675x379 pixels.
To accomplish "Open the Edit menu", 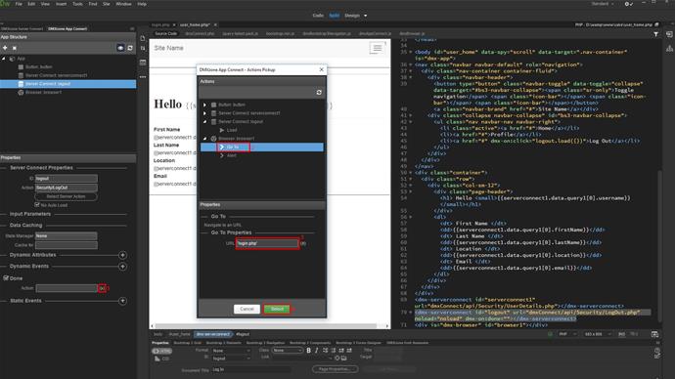I will pos(31,4).
